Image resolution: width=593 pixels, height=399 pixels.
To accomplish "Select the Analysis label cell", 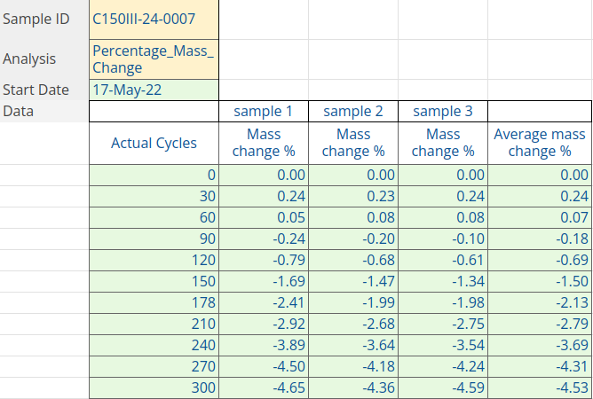I will point(44,59).
